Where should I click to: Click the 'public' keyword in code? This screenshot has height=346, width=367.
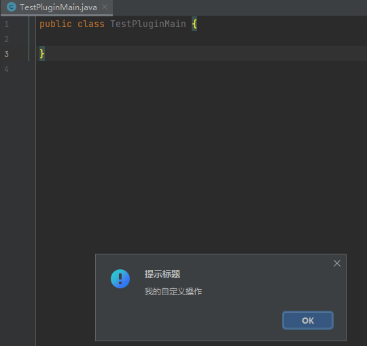pos(56,24)
